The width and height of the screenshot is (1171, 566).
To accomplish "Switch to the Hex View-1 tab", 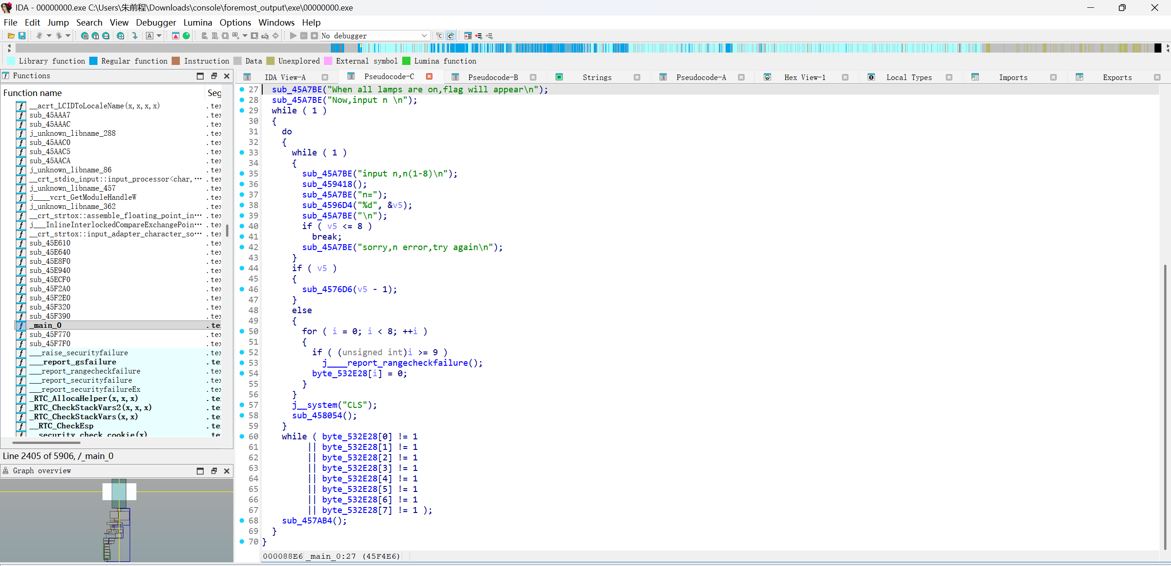I will (x=804, y=77).
